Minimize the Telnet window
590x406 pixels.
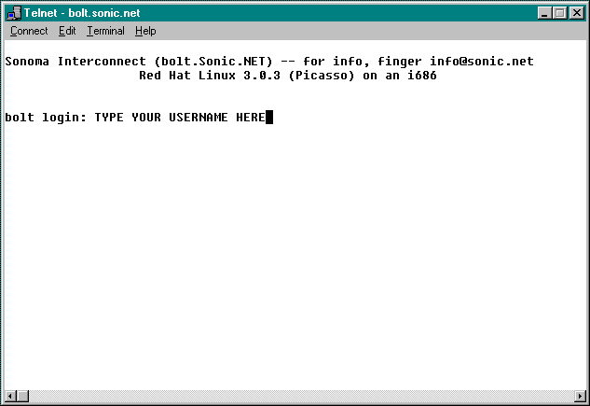(544, 13)
